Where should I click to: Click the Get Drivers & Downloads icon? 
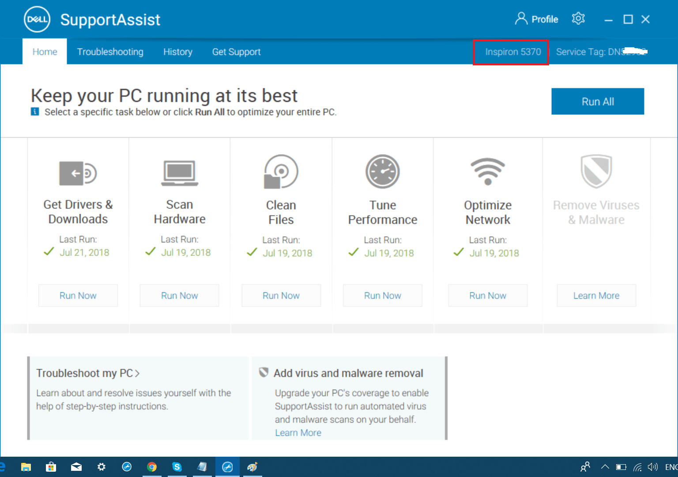pyautogui.click(x=78, y=173)
